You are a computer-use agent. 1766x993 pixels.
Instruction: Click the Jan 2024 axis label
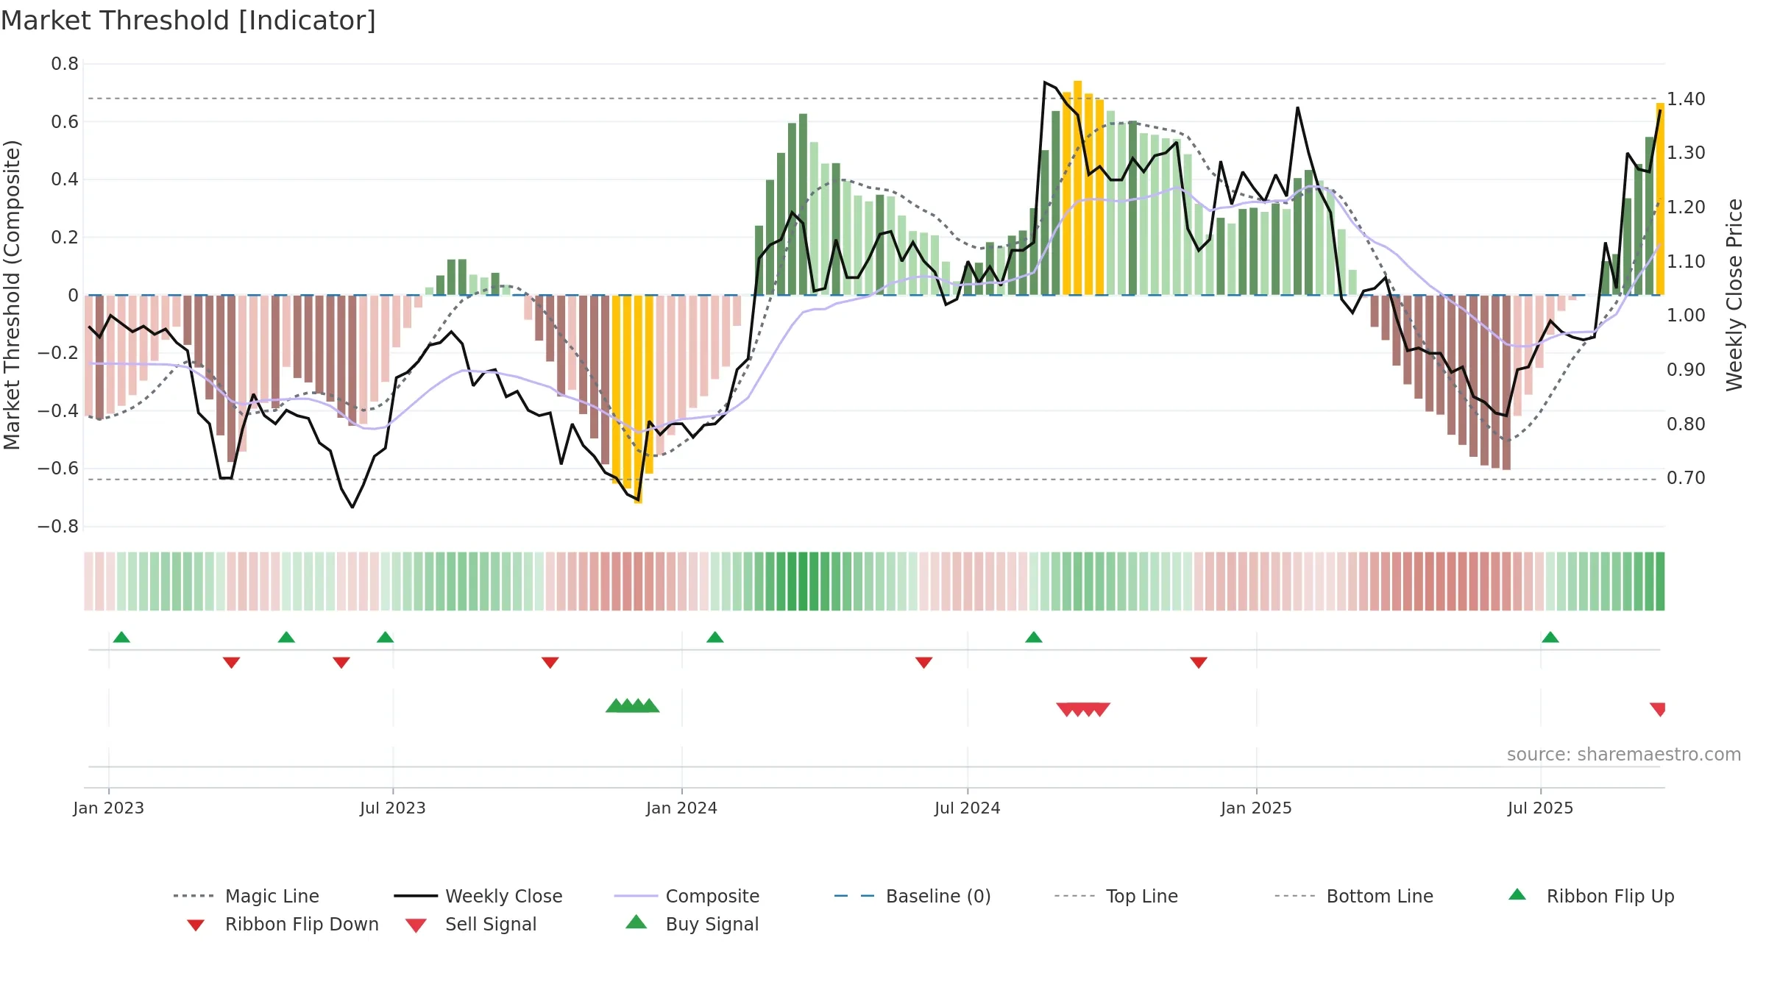point(682,808)
